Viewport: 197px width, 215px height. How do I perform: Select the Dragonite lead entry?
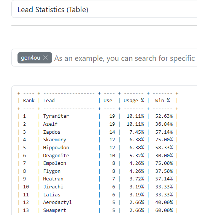coord(56,156)
